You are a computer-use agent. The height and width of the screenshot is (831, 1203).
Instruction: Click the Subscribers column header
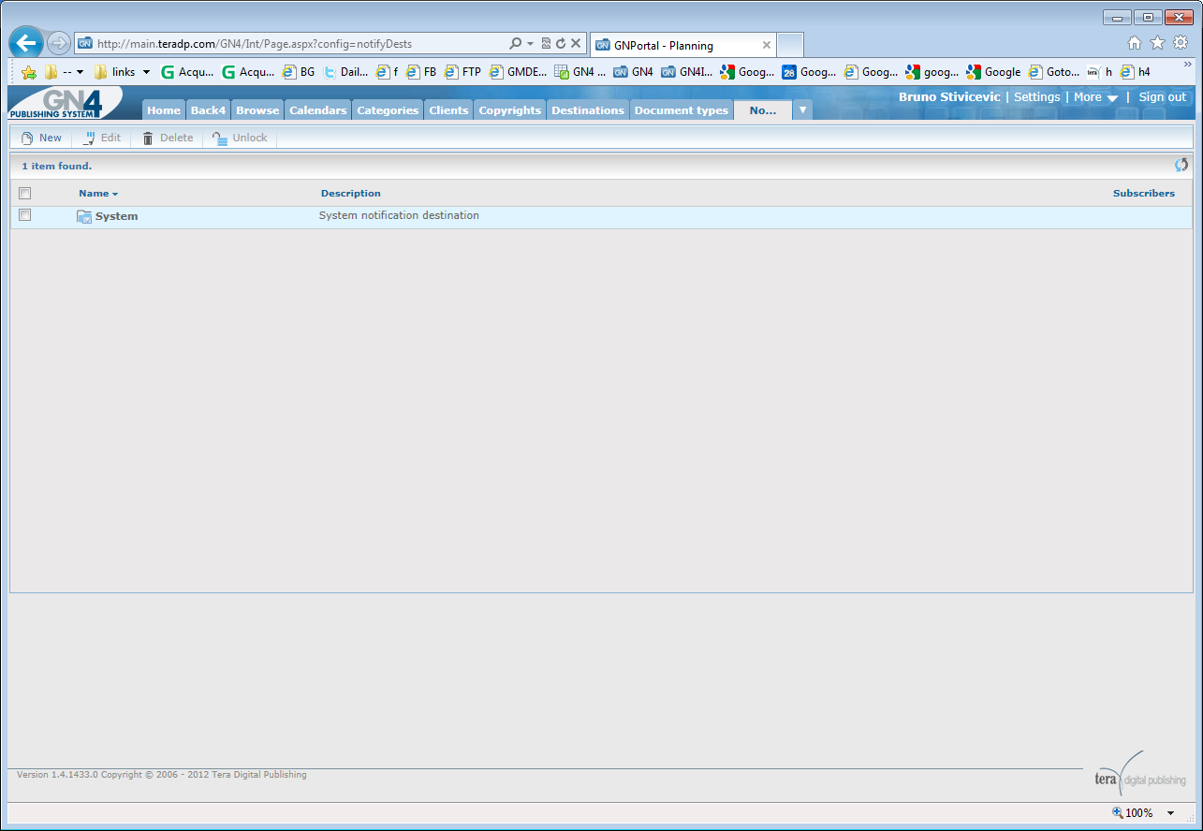click(1144, 193)
